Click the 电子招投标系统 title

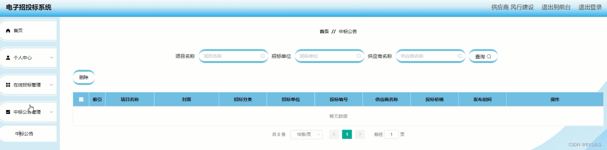coord(28,7)
